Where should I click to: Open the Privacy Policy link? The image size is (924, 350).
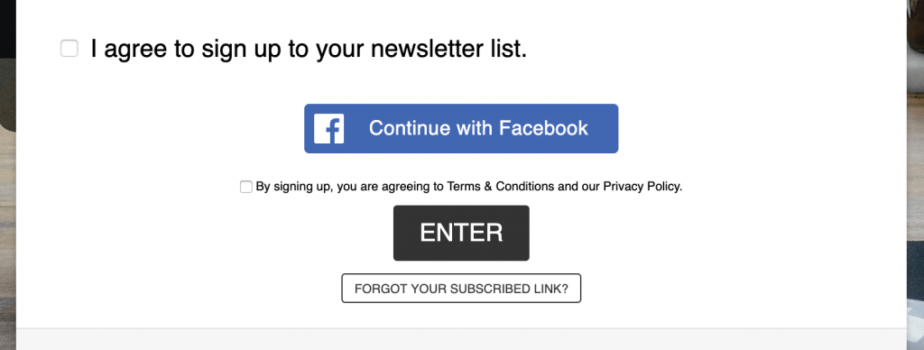pos(642,187)
